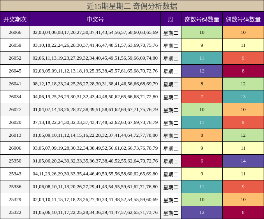Select draw number 26041

click(15, 84)
